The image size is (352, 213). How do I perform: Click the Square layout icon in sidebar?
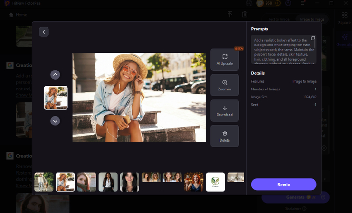pos(344,18)
